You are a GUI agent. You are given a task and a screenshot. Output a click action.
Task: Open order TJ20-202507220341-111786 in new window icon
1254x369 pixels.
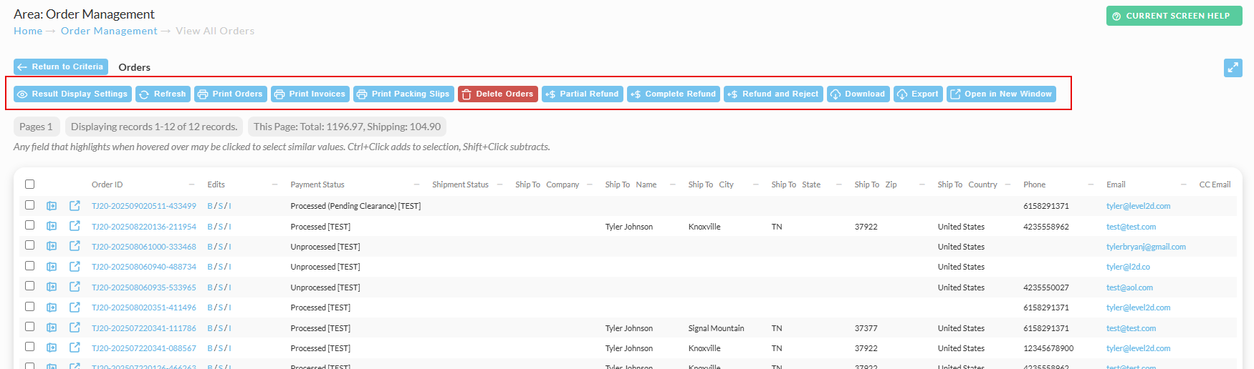pos(75,328)
